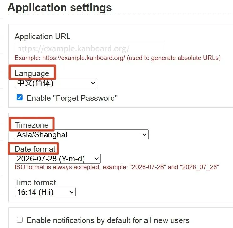Open the Time format dropdown showing 16:14 (H:i)
Image resolution: width=233 pixels, height=228 pixels.
(45, 192)
